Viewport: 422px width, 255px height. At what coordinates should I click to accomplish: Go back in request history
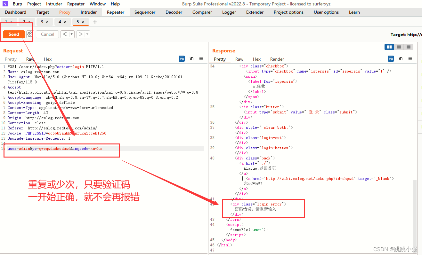pyautogui.click(x=65, y=34)
